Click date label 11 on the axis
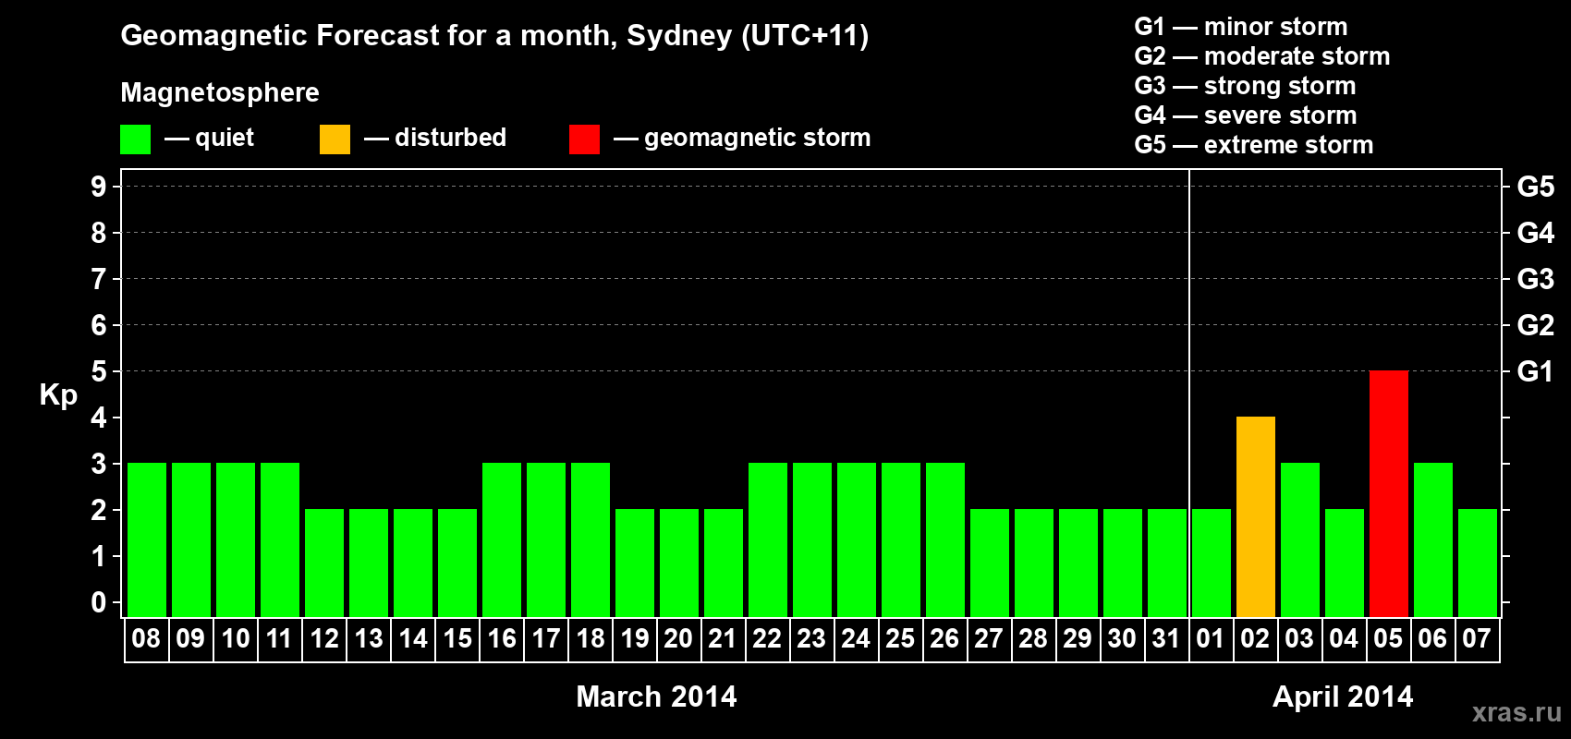 [279, 639]
